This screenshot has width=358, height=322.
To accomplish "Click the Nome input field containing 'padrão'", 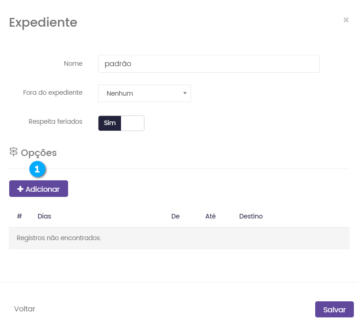I will (x=208, y=64).
